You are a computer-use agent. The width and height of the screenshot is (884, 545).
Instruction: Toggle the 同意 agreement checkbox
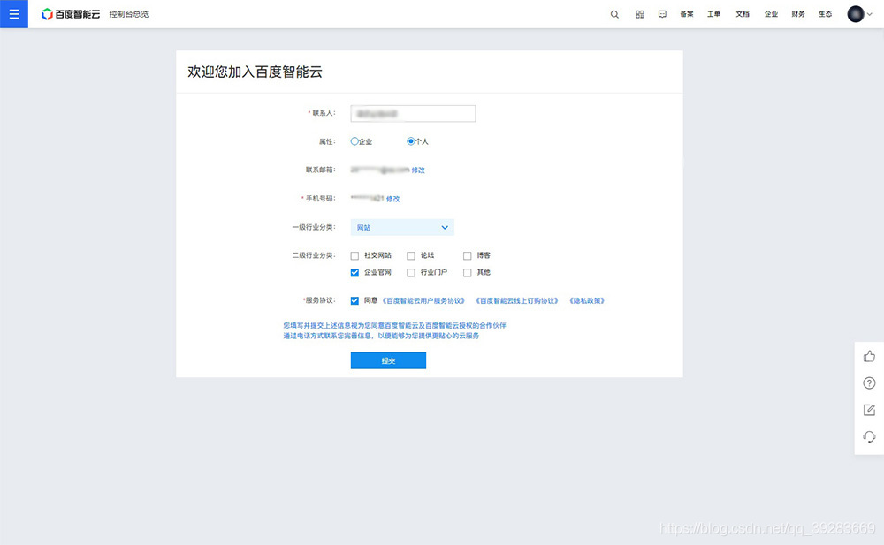(354, 301)
